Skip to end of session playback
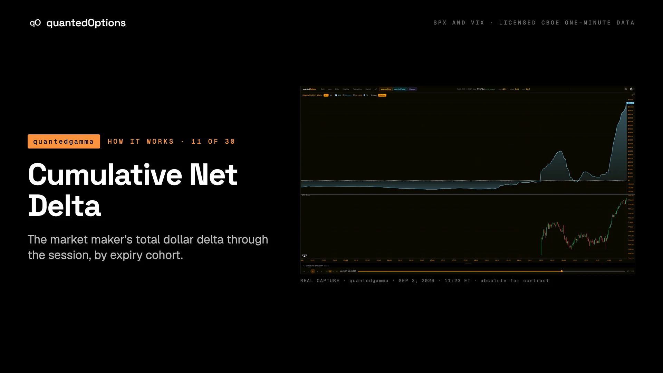 coord(321,271)
